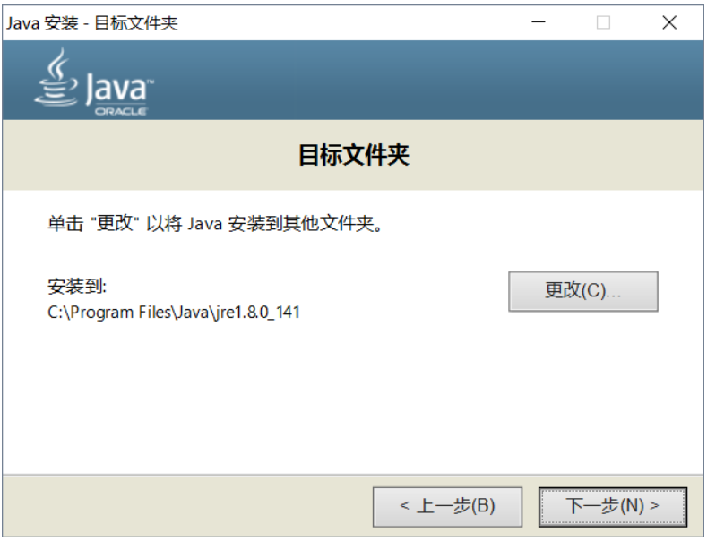The width and height of the screenshot is (707, 541).
Task: Click the 更改(C)... button
Action: (x=582, y=291)
